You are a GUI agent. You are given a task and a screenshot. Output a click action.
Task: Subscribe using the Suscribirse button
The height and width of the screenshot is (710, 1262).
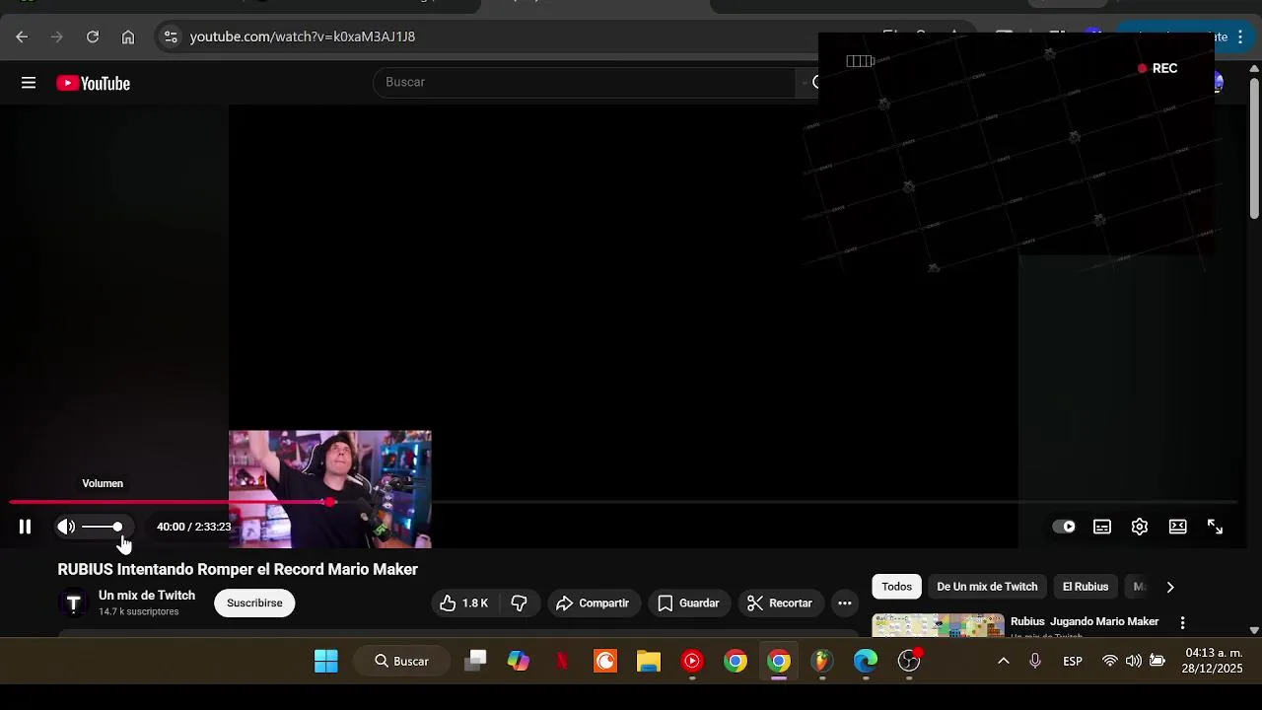tap(254, 603)
